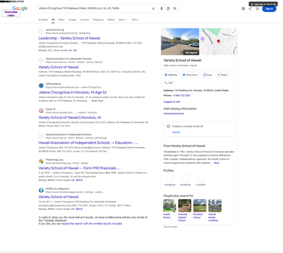This screenshot has width=283, height=253.
Task: Open the Assets School thumbnail
Action: [169, 205]
